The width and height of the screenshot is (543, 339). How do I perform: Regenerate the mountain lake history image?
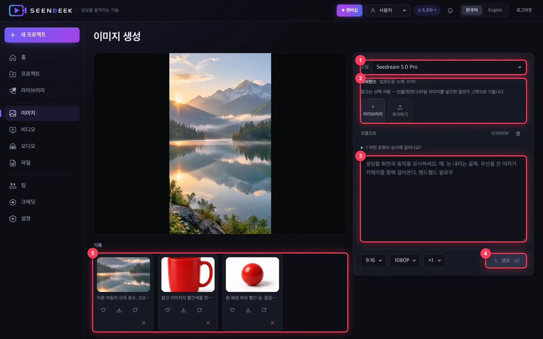point(135,310)
